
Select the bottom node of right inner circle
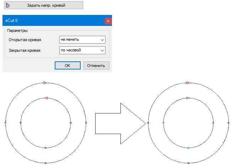[x=188, y=147]
